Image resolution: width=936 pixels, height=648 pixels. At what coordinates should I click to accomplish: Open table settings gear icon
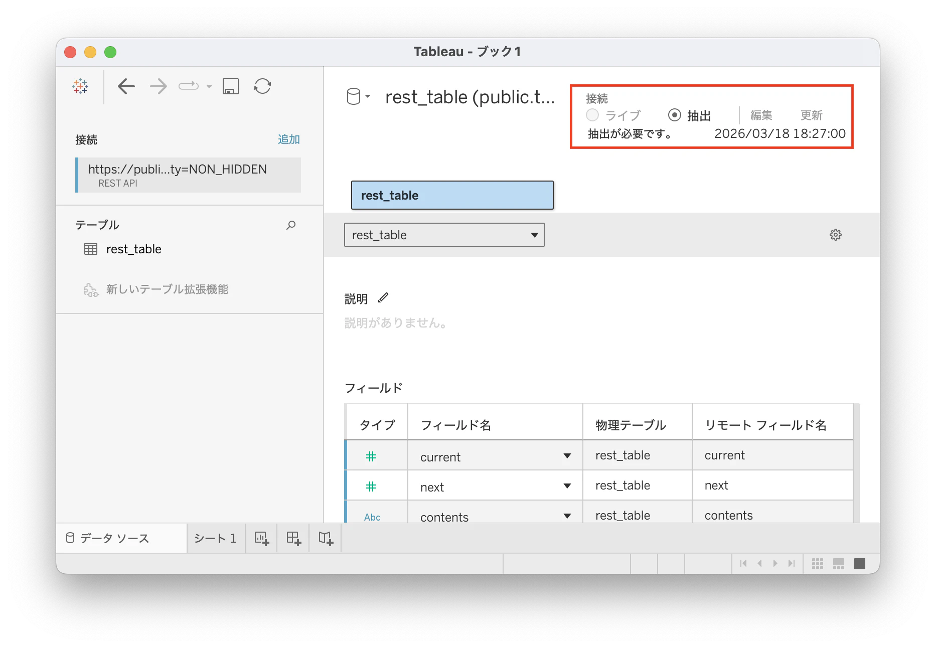pos(836,235)
